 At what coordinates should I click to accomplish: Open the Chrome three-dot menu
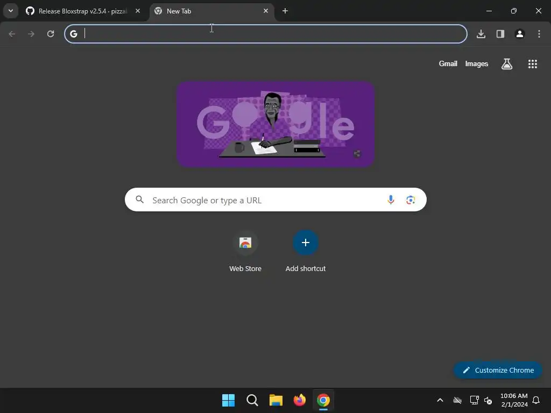pos(539,34)
